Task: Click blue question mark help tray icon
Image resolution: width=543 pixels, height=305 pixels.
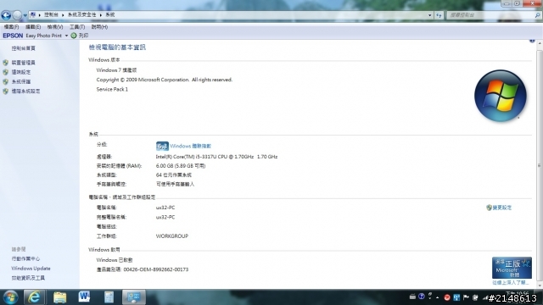Action: click(422, 297)
